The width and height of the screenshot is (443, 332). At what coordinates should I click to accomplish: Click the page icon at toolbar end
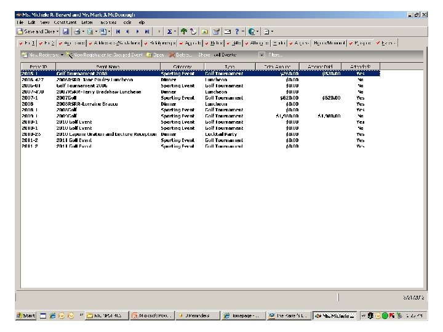266,31
